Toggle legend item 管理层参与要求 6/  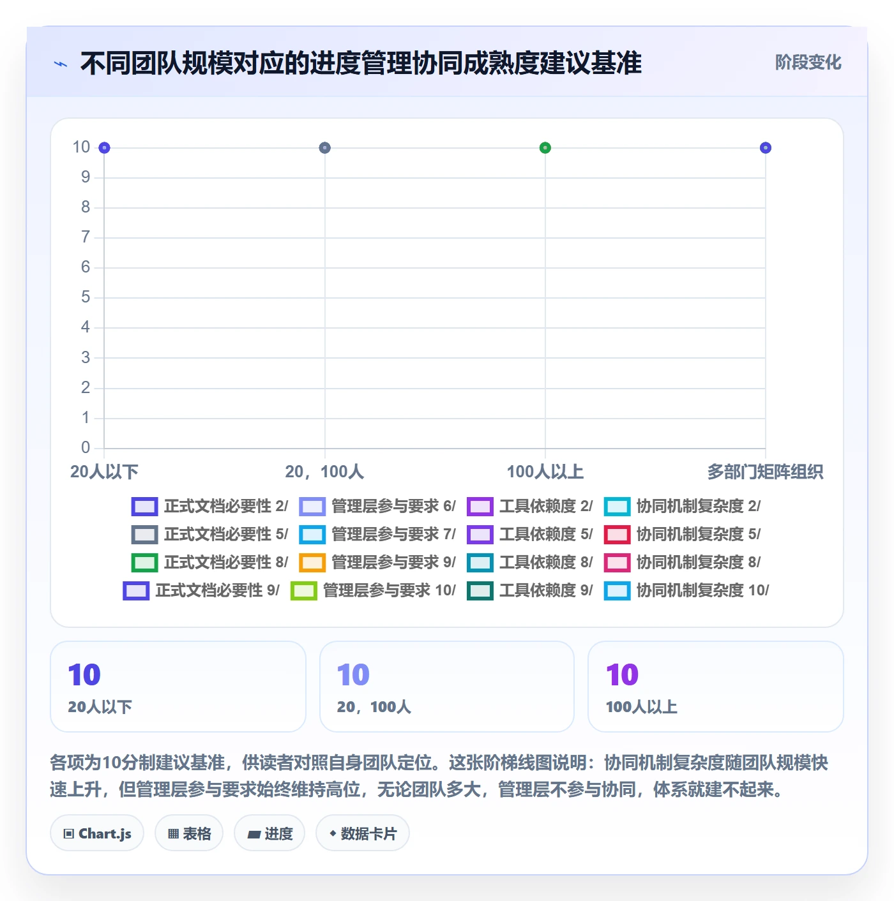click(x=377, y=506)
